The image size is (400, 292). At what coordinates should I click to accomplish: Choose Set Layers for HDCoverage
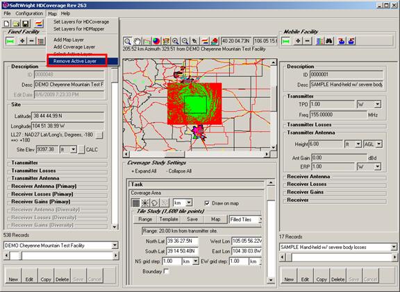(81, 22)
